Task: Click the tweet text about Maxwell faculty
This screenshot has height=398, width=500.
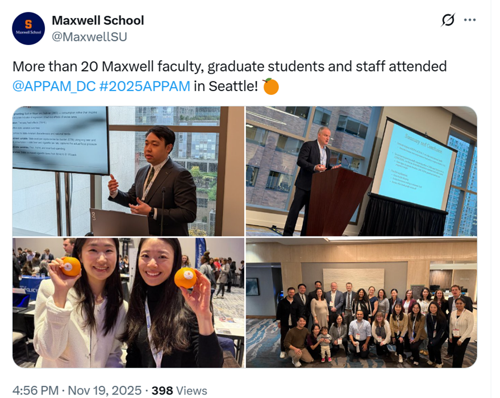Action: [x=230, y=76]
